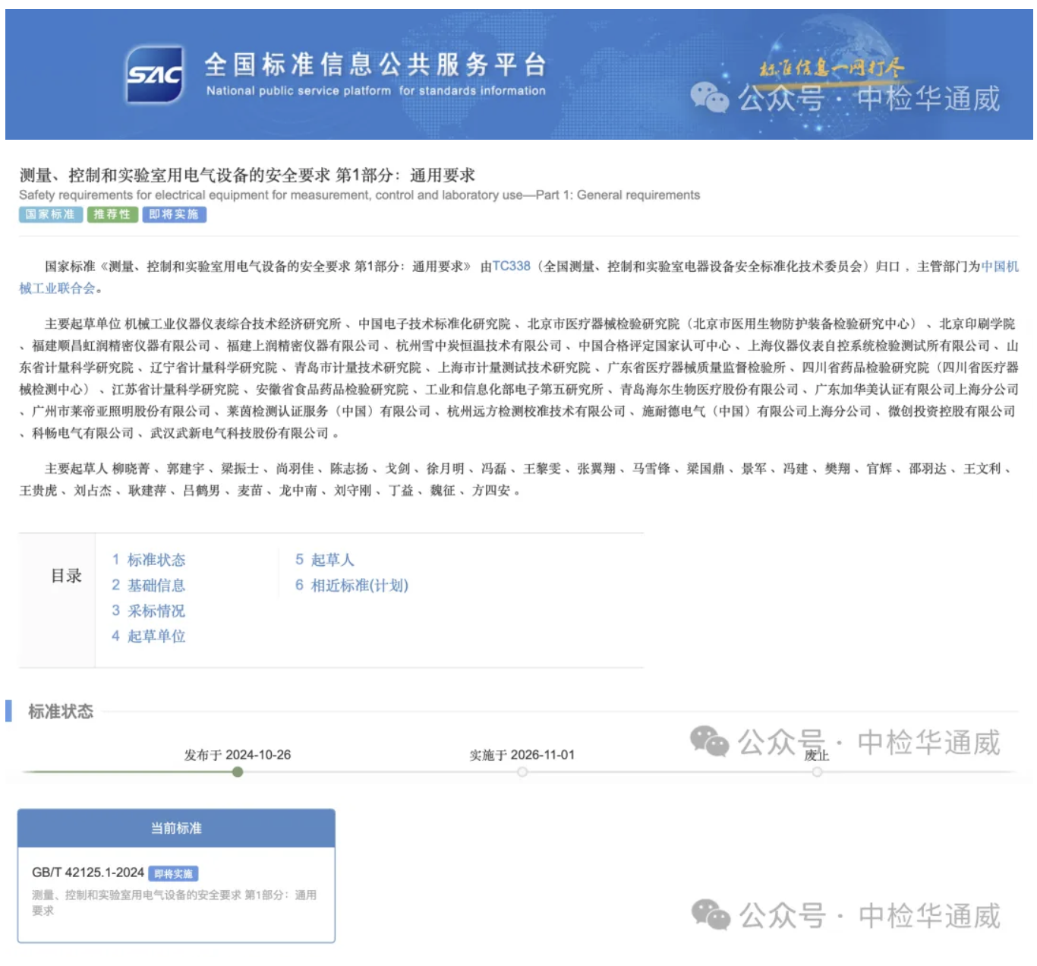Click the 发布于 2024-10-26 timeline dot
Screen dimensions: 1037x966
coord(238,772)
